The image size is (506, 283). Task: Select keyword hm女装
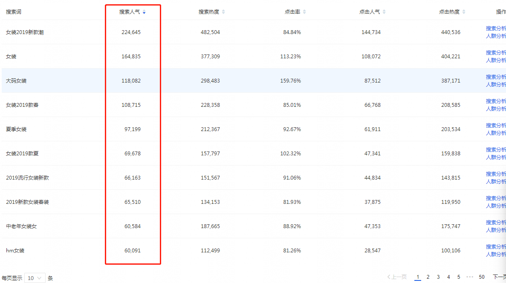[x=15, y=251]
